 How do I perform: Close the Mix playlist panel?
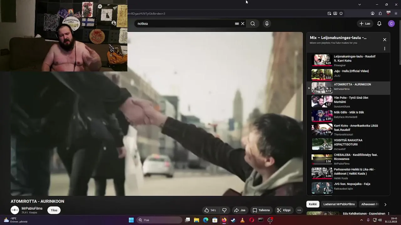click(385, 40)
